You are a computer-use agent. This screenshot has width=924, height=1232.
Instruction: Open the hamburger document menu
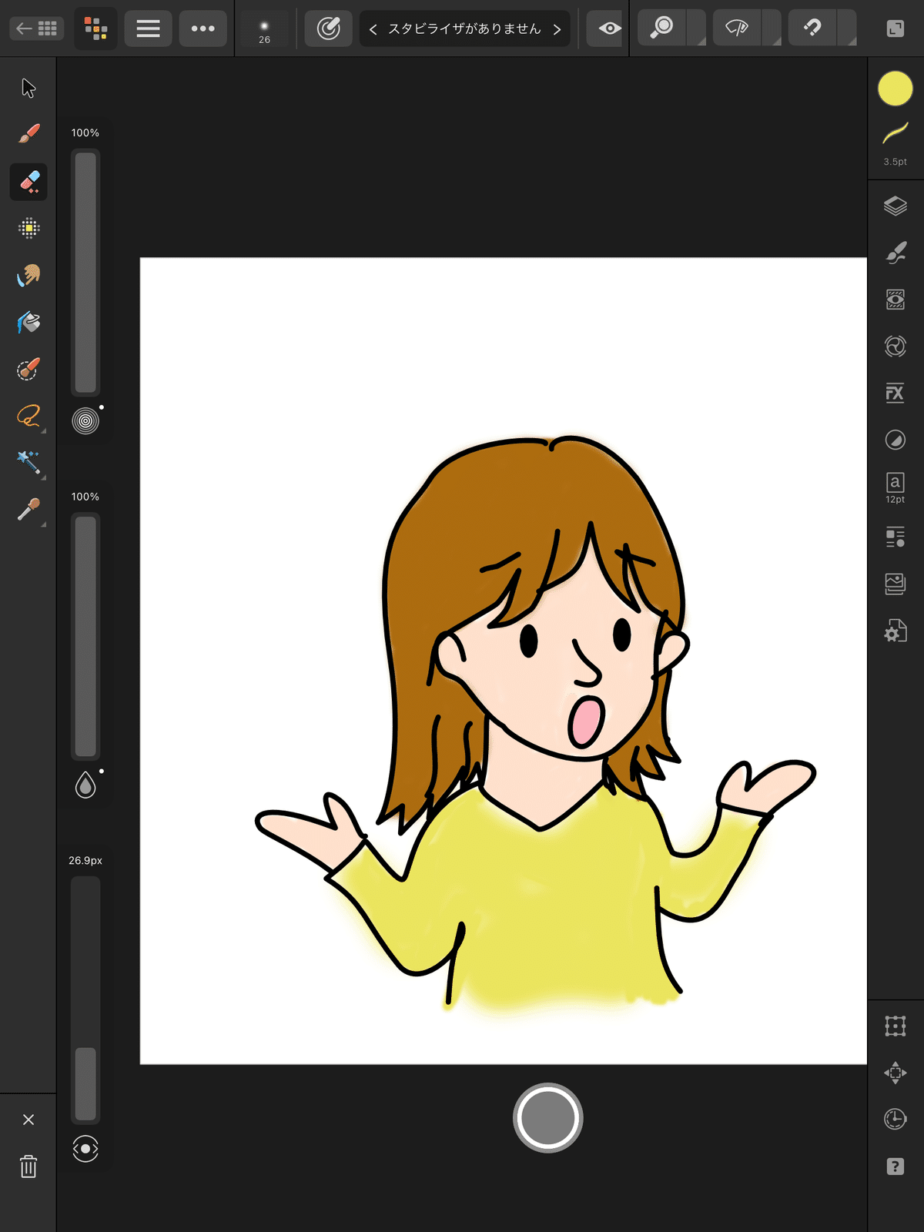[148, 28]
